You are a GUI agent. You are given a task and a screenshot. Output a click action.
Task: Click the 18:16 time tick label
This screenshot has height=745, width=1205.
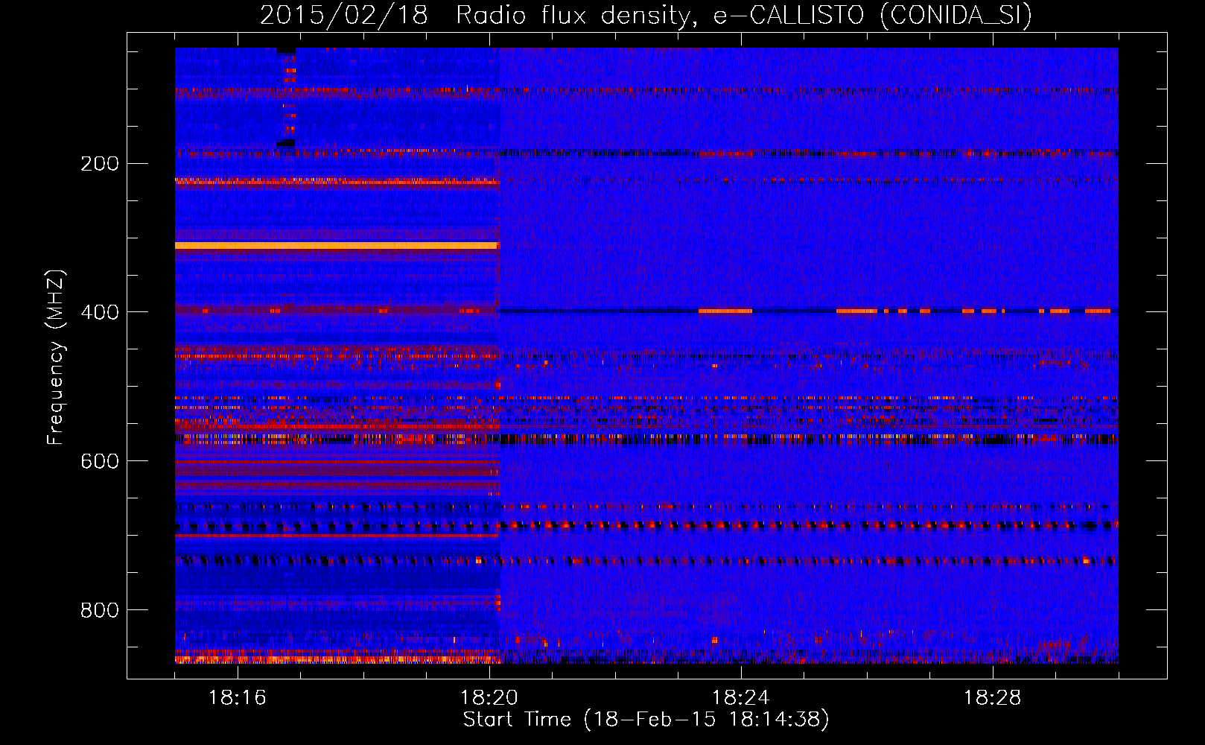click(238, 698)
